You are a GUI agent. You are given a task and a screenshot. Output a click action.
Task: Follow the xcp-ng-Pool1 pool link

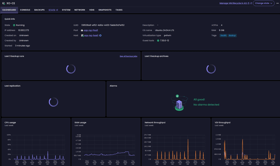click(91, 30)
